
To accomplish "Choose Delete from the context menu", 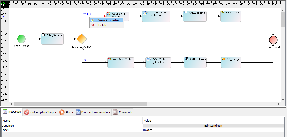I will (x=107, y=25).
